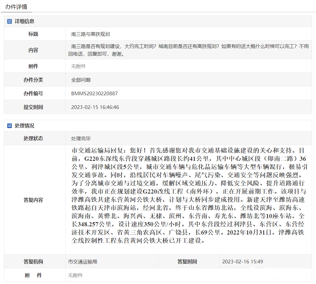Click the 答复时间 label cell
Image resolution: width=316 pixels, height=284 pixels.
(187, 262)
